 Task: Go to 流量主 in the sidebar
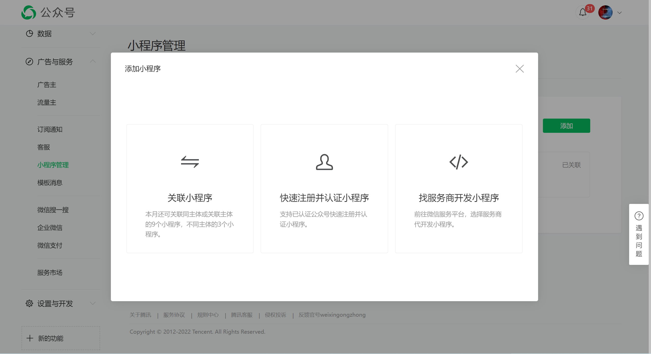pos(47,102)
